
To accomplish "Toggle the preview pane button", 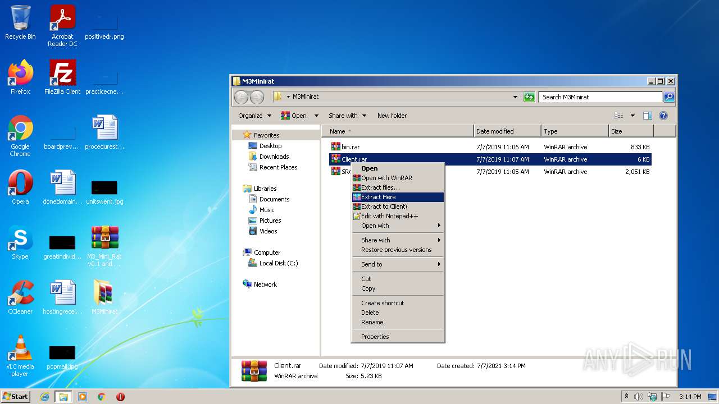I will click(x=647, y=116).
